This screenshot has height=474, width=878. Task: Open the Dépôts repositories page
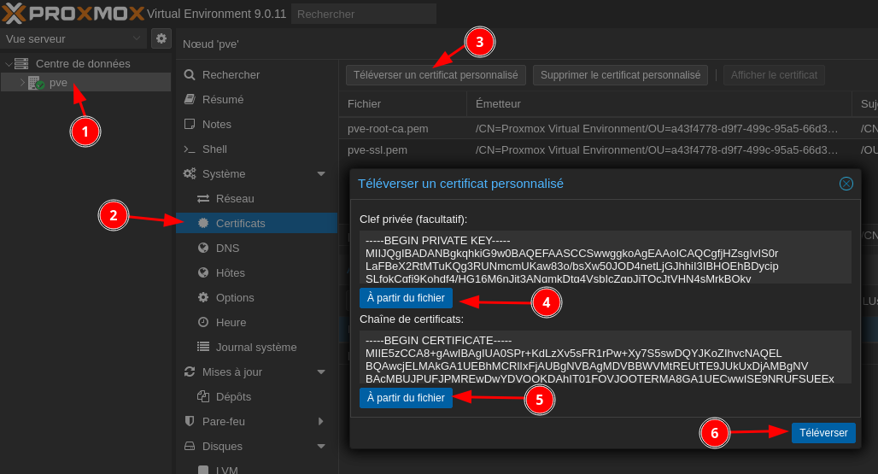coord(233,396)
